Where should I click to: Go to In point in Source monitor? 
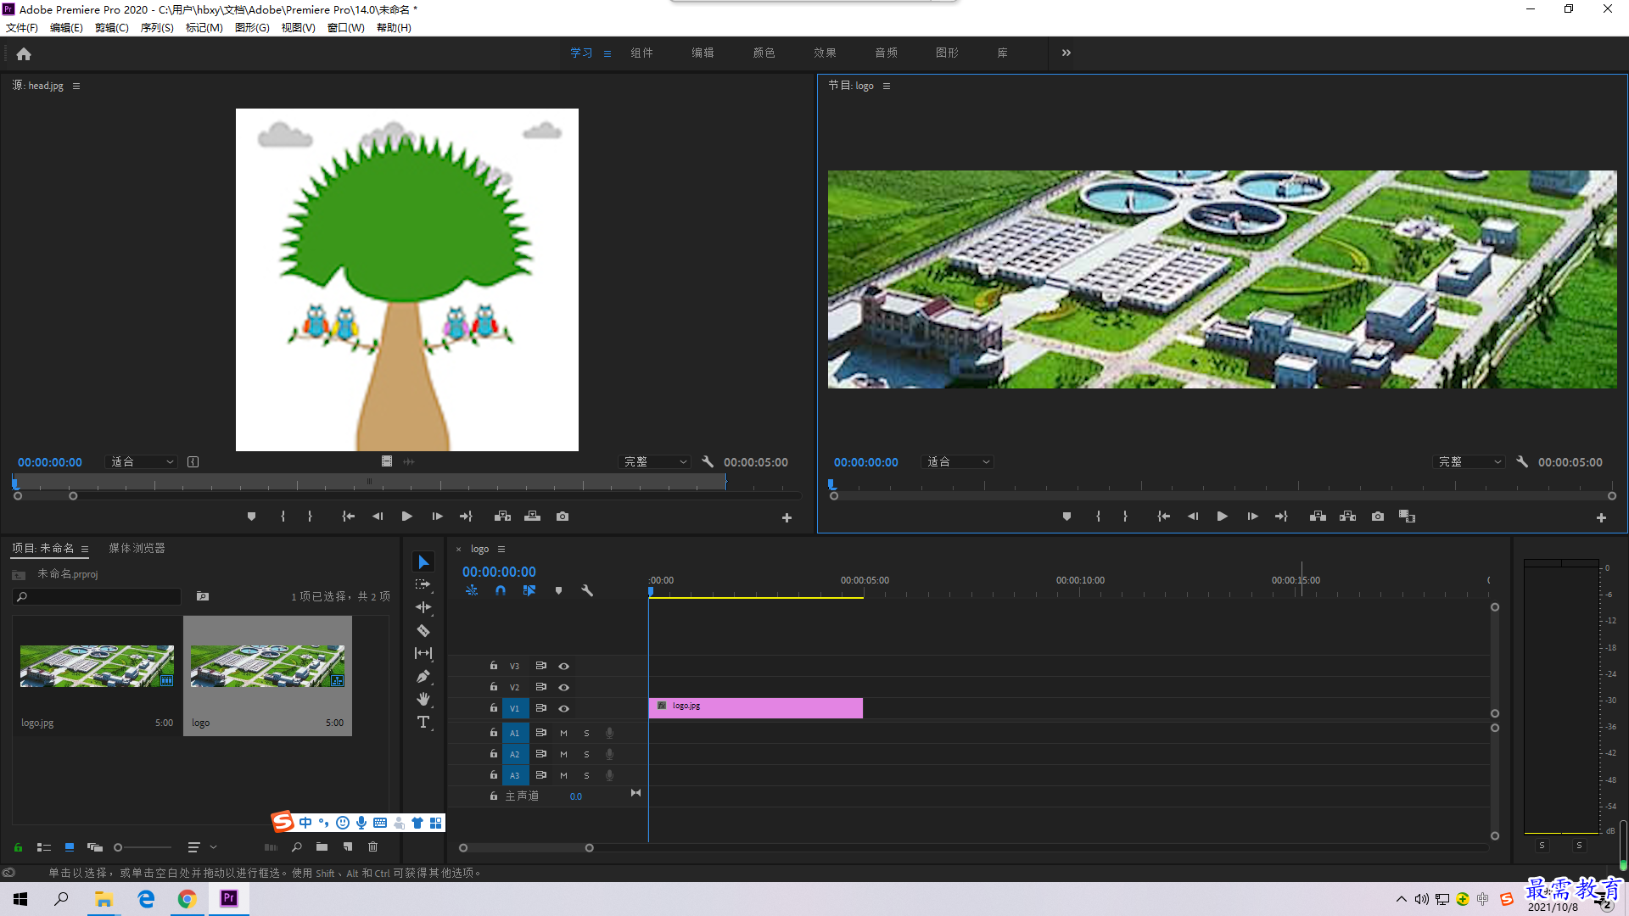coord(348,517)
